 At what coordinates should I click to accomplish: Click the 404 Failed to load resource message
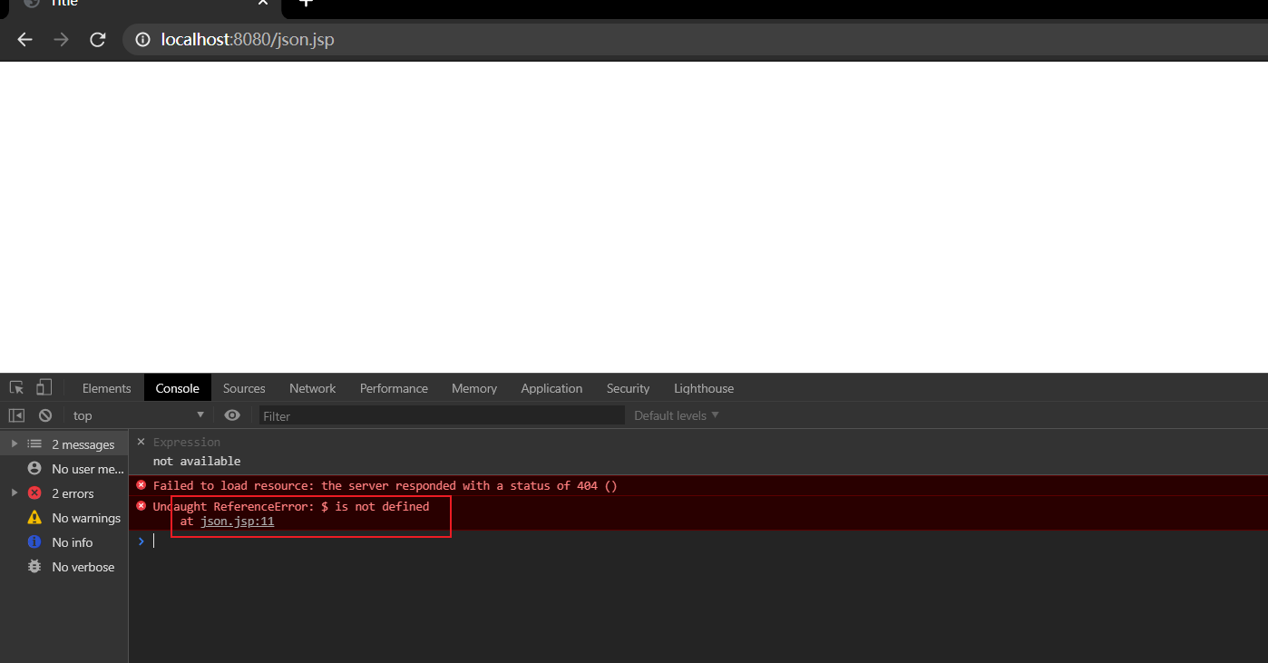click(x=385, y=485)
